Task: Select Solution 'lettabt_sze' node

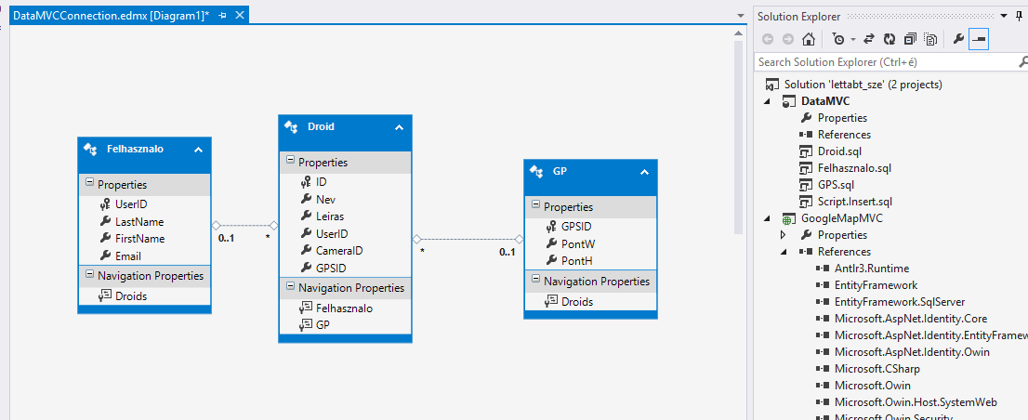Action: coord(863,85)
